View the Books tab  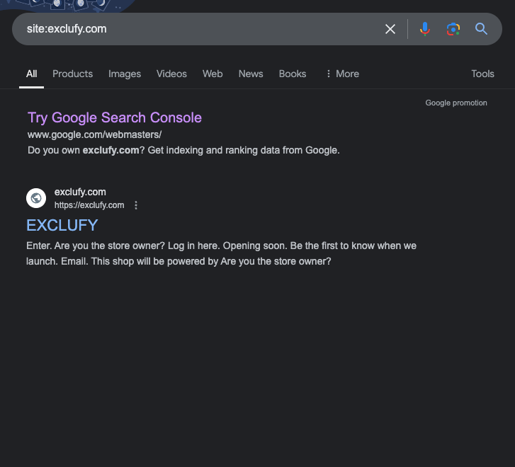[x=293, y=74]
